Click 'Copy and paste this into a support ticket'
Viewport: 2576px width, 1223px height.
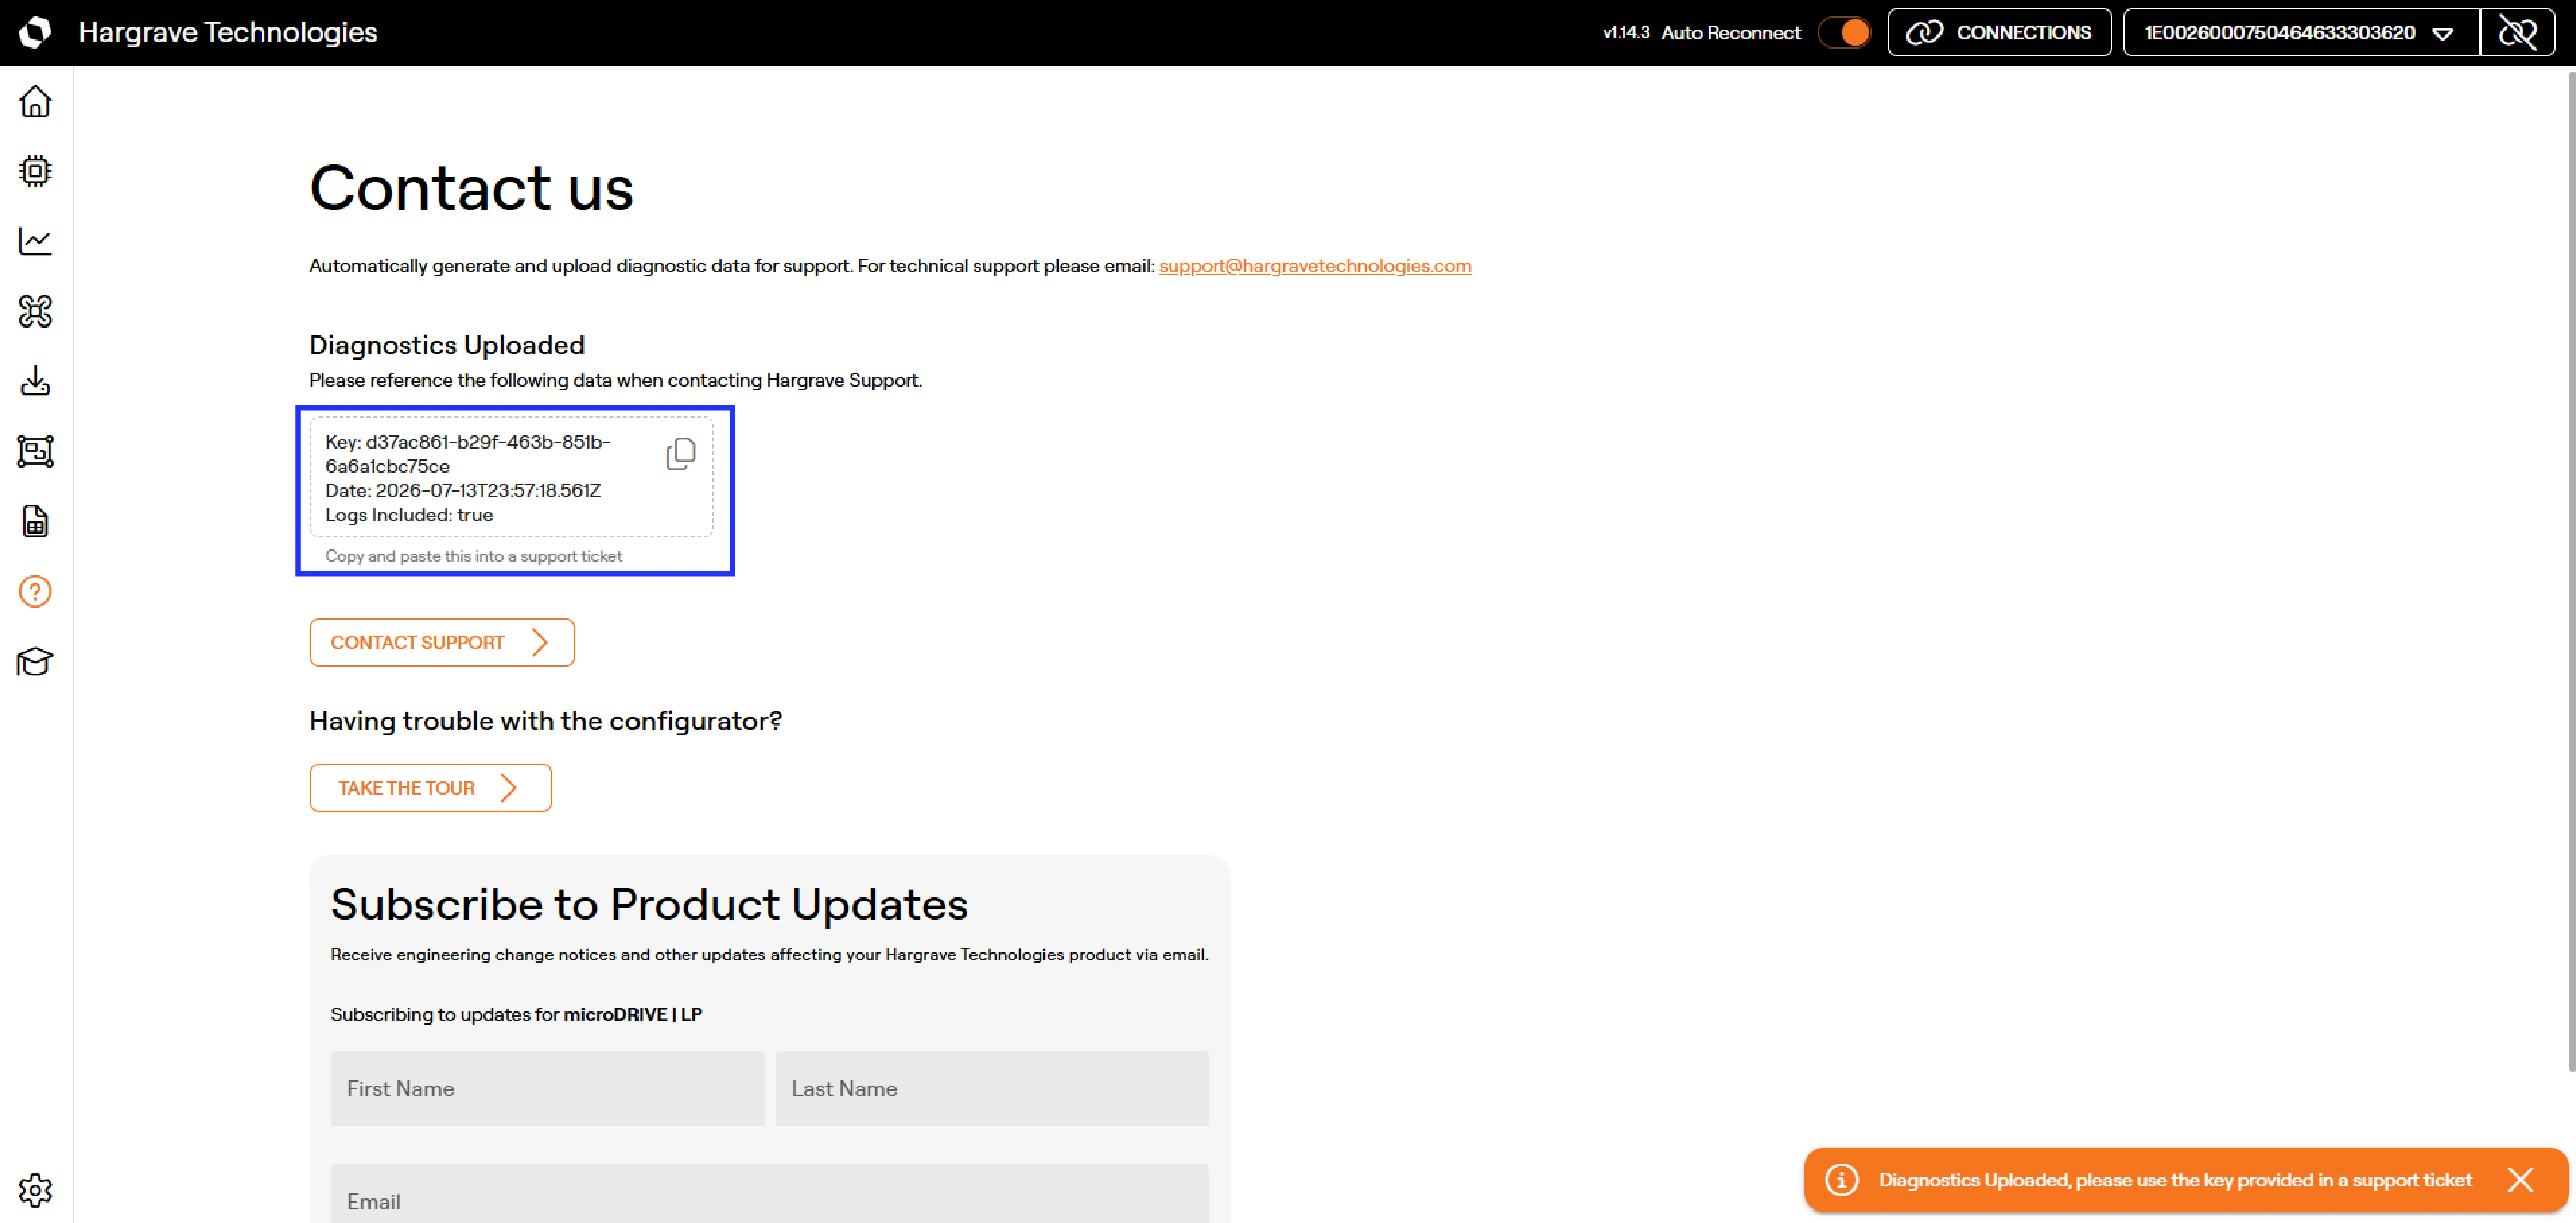pos(474,556)
